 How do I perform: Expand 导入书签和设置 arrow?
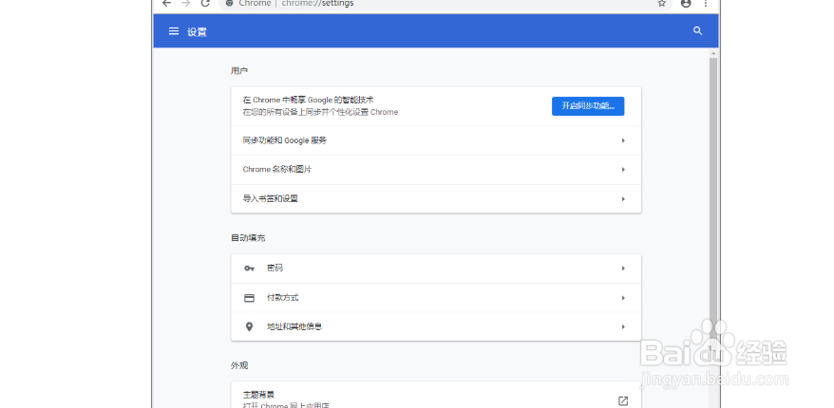(x=623, y=198)
